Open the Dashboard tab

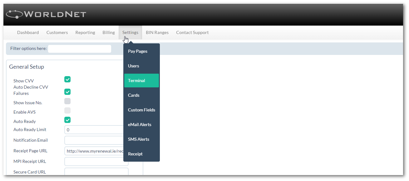pos(28,32)
